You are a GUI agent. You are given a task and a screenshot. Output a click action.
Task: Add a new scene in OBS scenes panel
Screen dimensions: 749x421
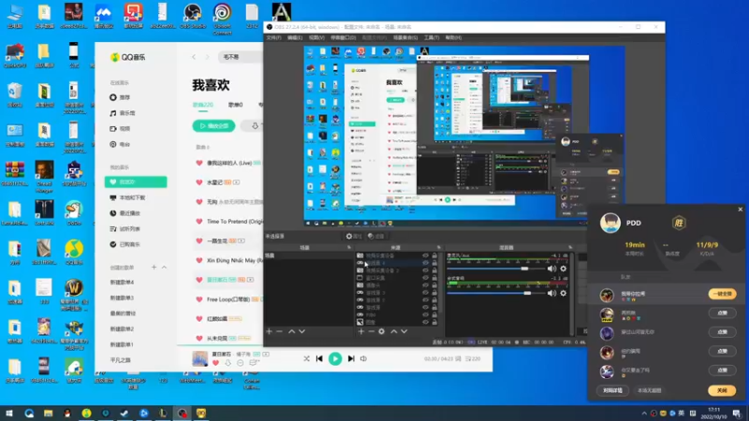[269, 331]
